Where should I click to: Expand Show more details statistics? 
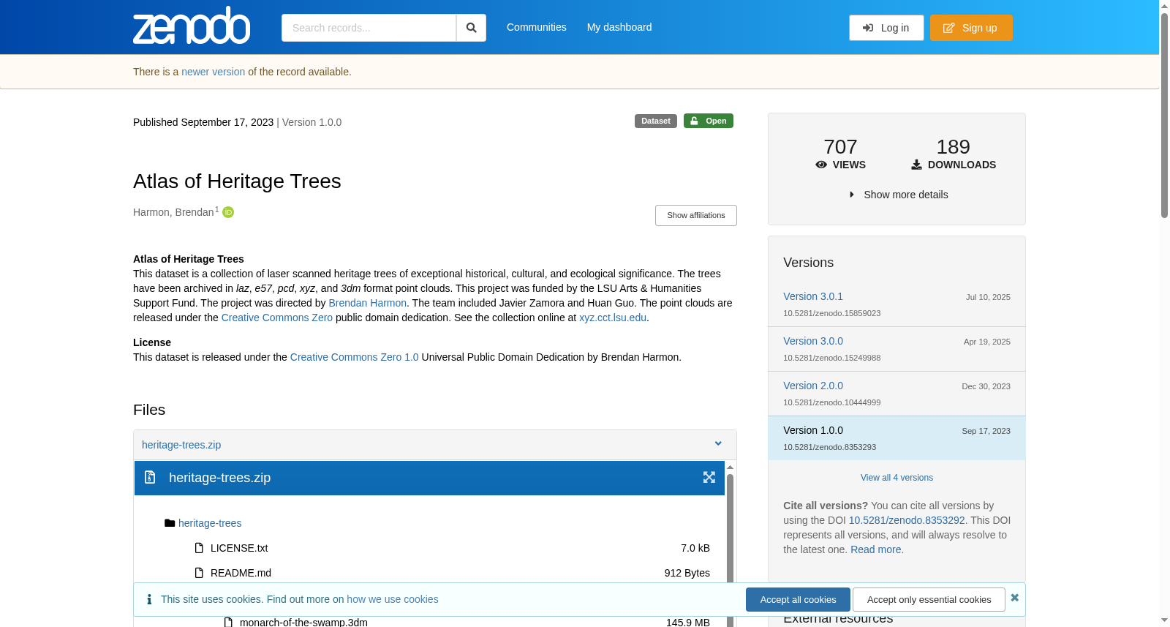(897, 195)
